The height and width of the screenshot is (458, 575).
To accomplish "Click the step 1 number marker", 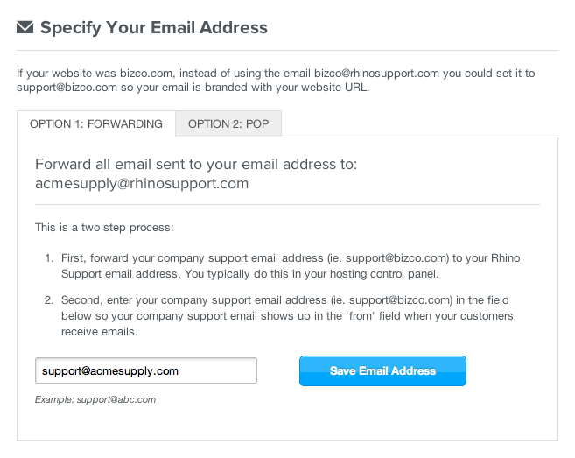I will 50,259.
